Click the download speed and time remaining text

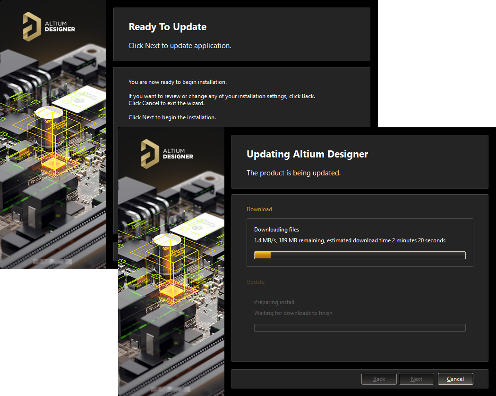coord(350,240)
